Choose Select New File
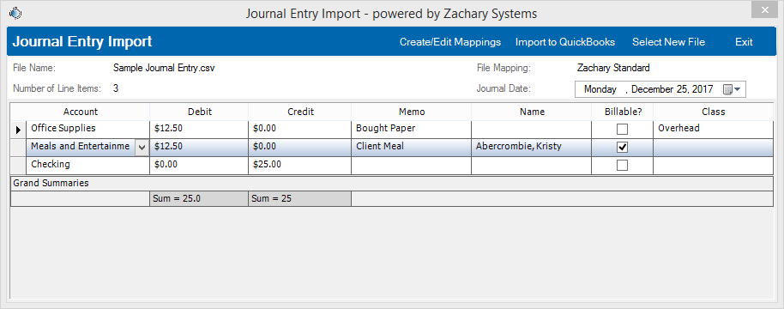The width and height of the screenshot is (784, 309). coord(668,42)
